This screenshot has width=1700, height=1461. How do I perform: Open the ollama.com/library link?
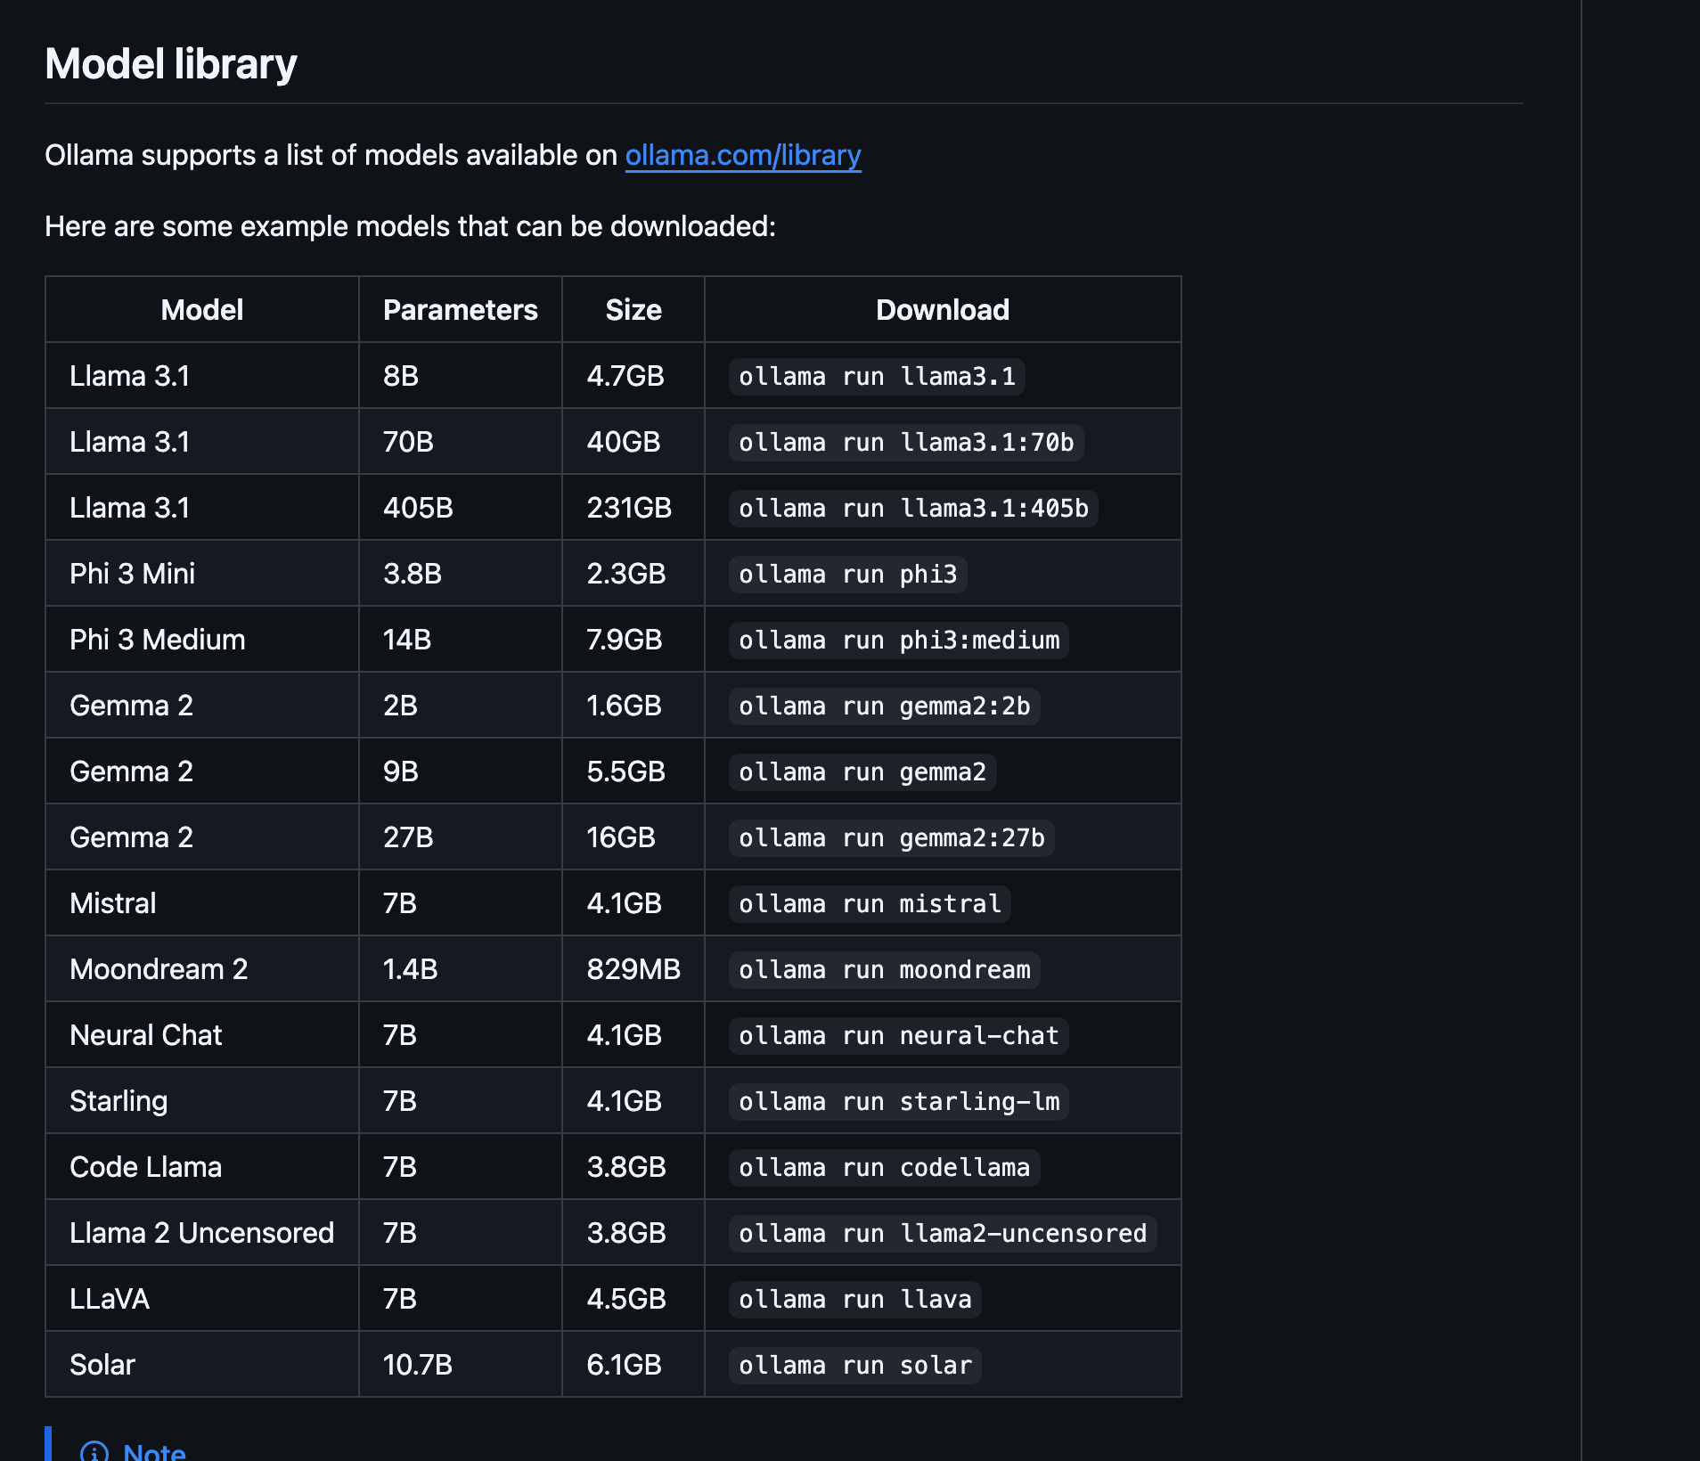point(743,155)
